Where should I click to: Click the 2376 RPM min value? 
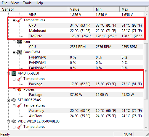[x=104, y=47]
